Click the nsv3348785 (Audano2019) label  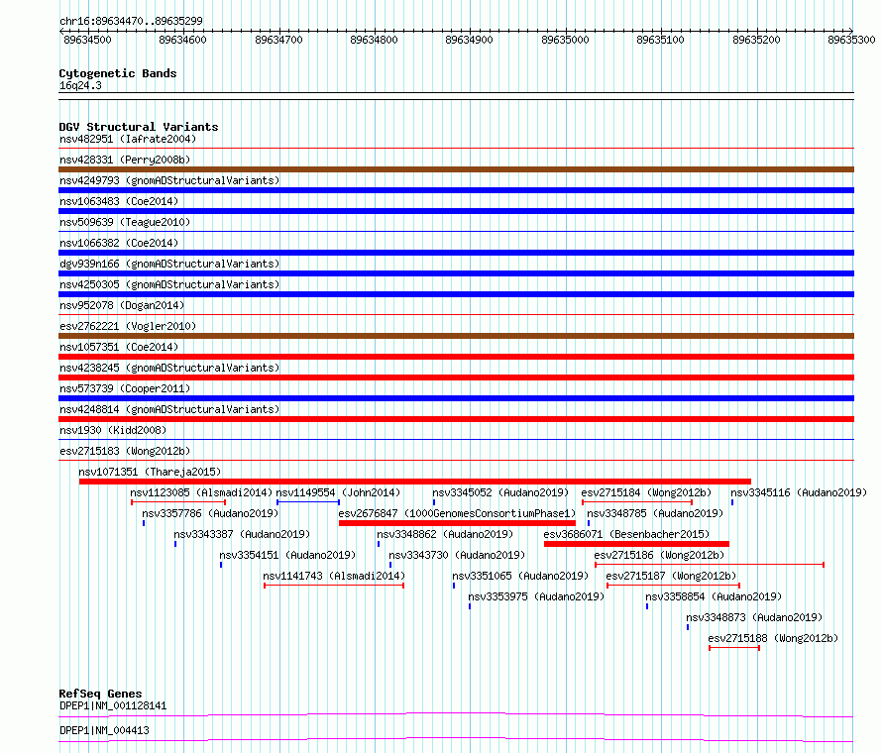(x=655, y=513)
